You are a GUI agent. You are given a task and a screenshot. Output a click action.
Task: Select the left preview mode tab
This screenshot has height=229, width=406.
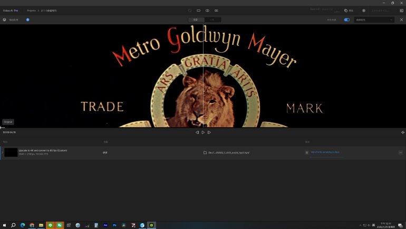[196, 20]
